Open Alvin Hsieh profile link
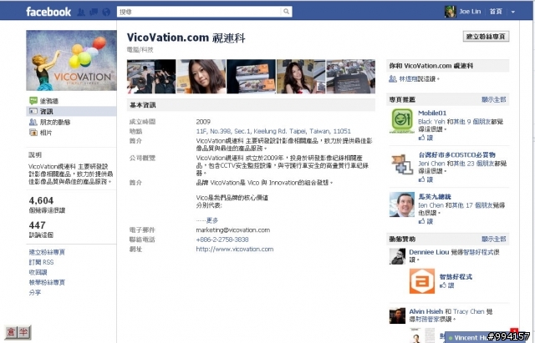This screenshot has height=343, width=535. [425, 311]
